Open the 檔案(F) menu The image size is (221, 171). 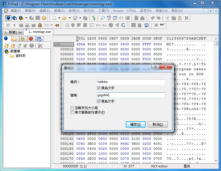click(x=15, y=11)
